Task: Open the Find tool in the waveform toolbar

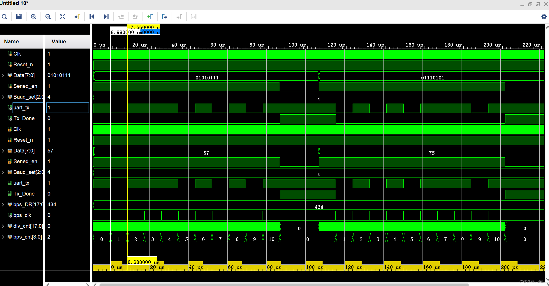Action: click(5, 17)
